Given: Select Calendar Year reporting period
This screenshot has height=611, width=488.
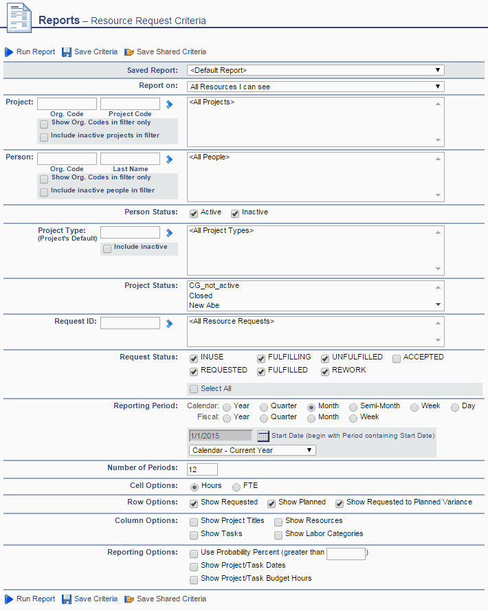Looking at the screenshot, I should [227, 408].
